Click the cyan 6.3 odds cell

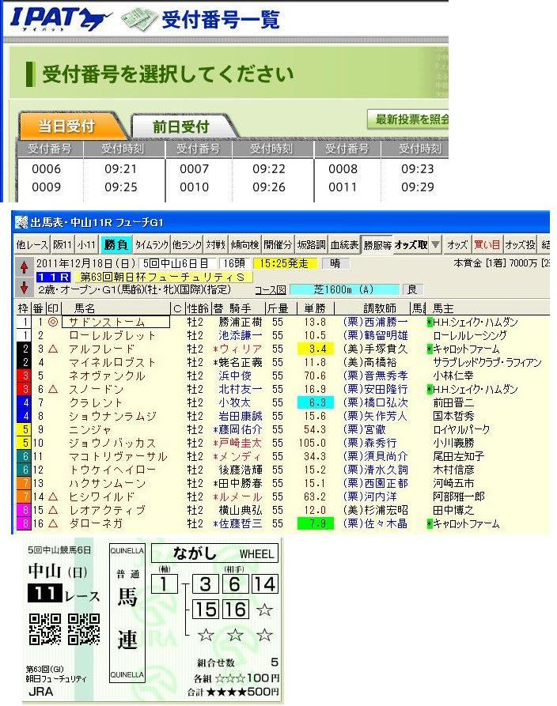click(x=316, y=402)
